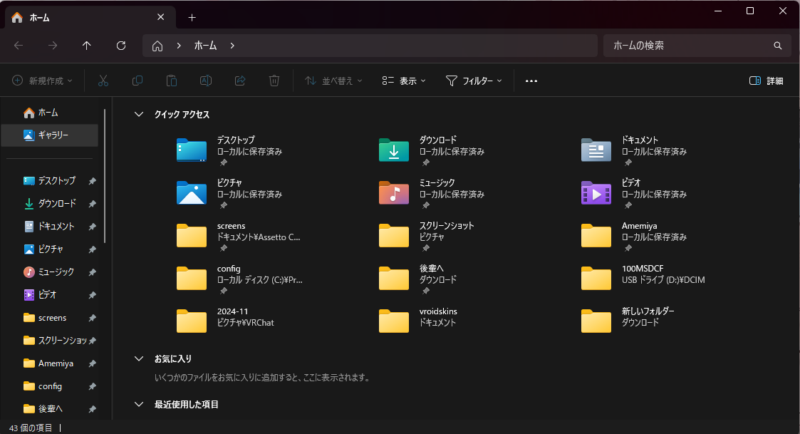Open the フィルター dropdown
Screen dimensions: 800x434
pyautogui.click(x=474, y=81)
